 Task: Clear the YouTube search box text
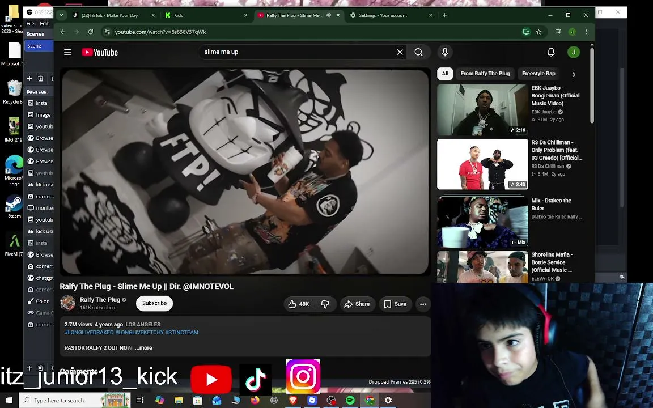(x=400, y=52)
